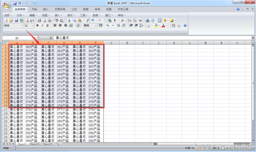The image size is (256, 152).
Task: Open the 文件 menu
Action: coord(20,15)
